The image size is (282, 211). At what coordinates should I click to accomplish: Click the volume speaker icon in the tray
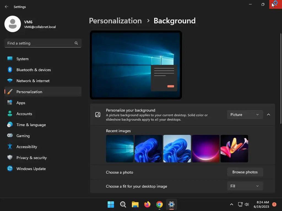tap(247, 204)
